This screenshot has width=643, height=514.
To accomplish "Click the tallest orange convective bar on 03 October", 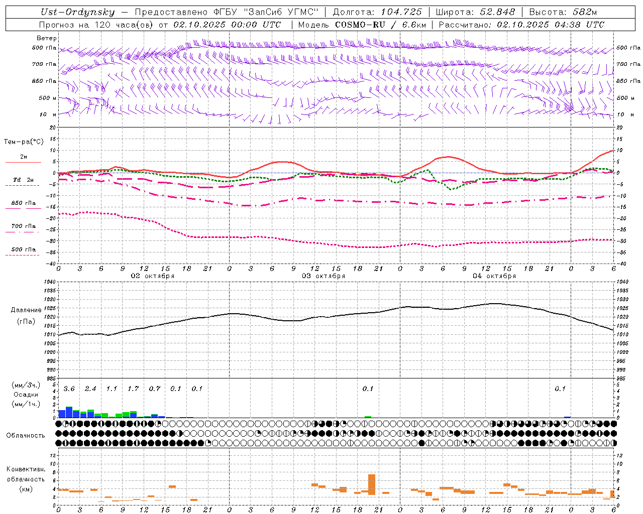I will (x=372, y=484).
